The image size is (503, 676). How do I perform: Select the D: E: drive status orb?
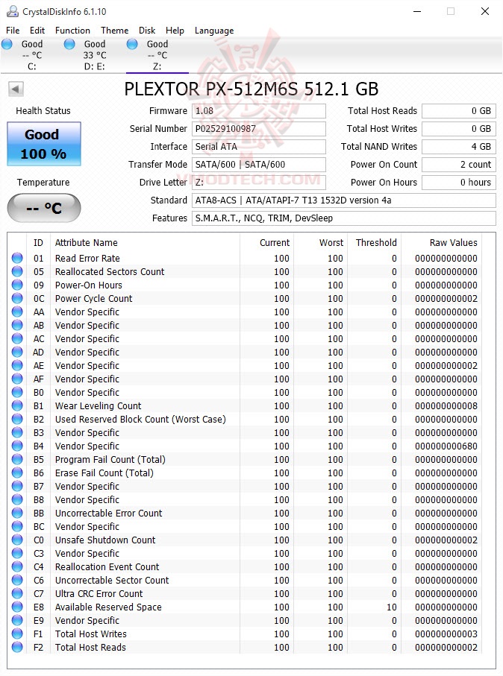tap(69, 44)
